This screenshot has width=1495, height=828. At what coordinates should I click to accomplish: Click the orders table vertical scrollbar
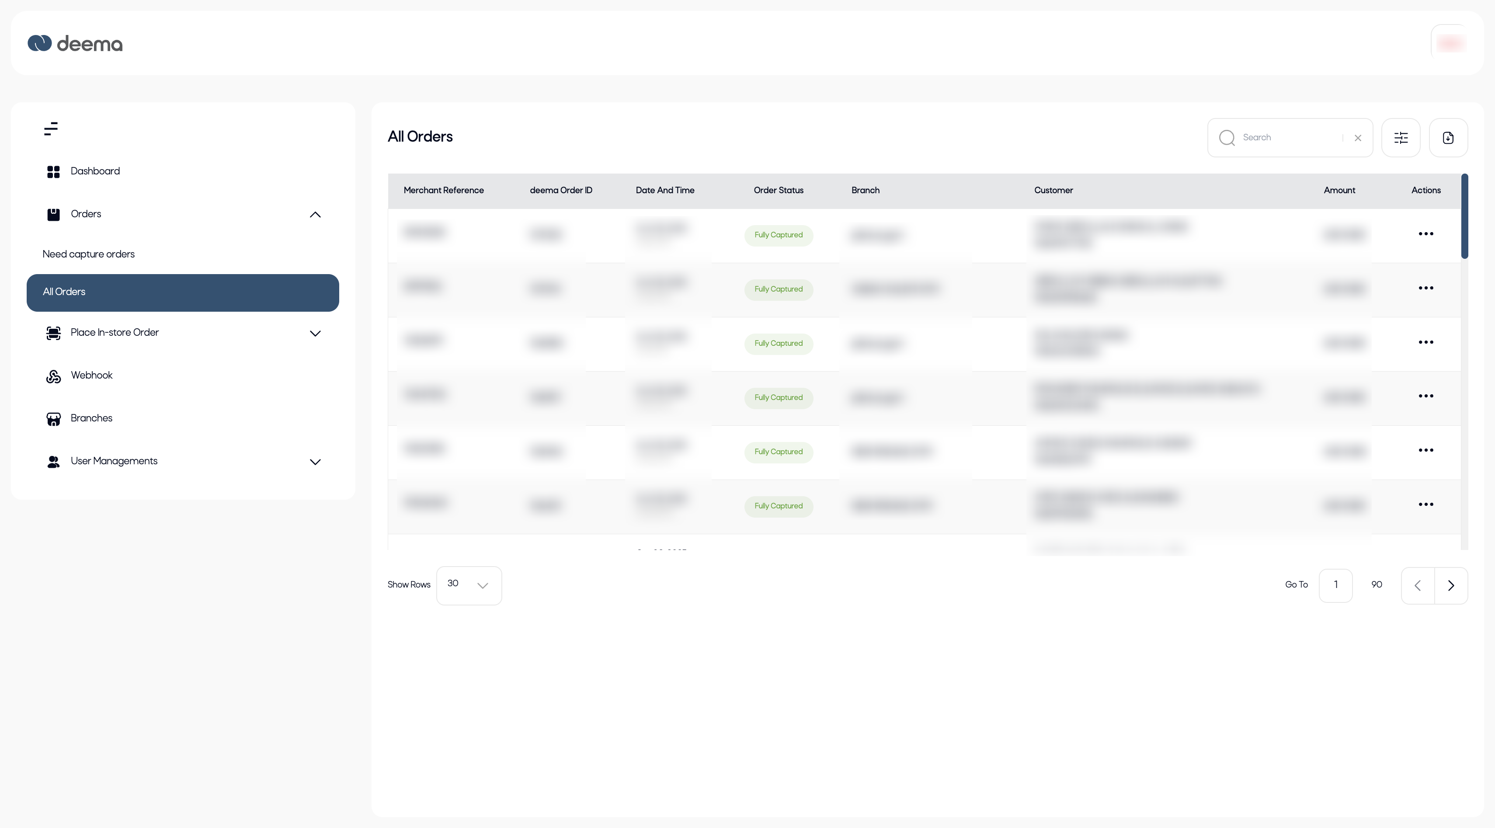[1464, 216]
